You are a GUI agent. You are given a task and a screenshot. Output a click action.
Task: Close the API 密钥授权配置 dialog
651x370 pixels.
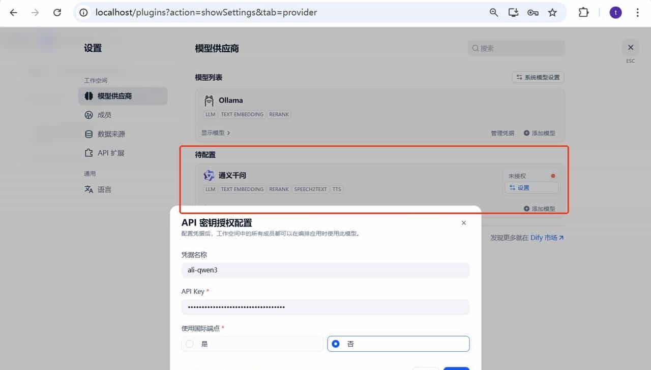[x=463, y=223]
